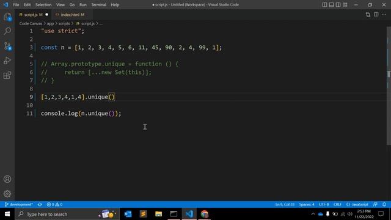Open the Search view in activity bar
The height and width of the screenshot is (220, 391).
(7, 31)
